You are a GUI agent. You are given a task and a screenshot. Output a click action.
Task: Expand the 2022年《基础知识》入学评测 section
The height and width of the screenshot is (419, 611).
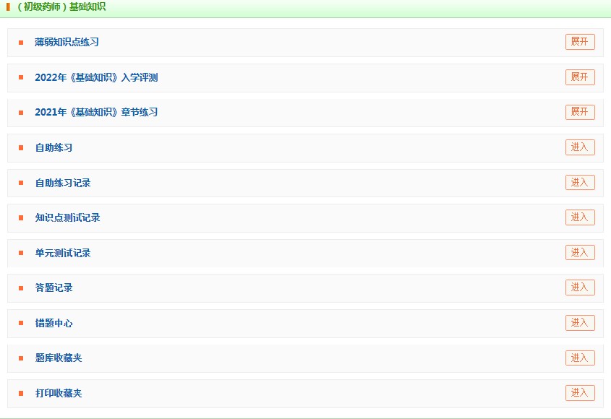click(580, 77)
